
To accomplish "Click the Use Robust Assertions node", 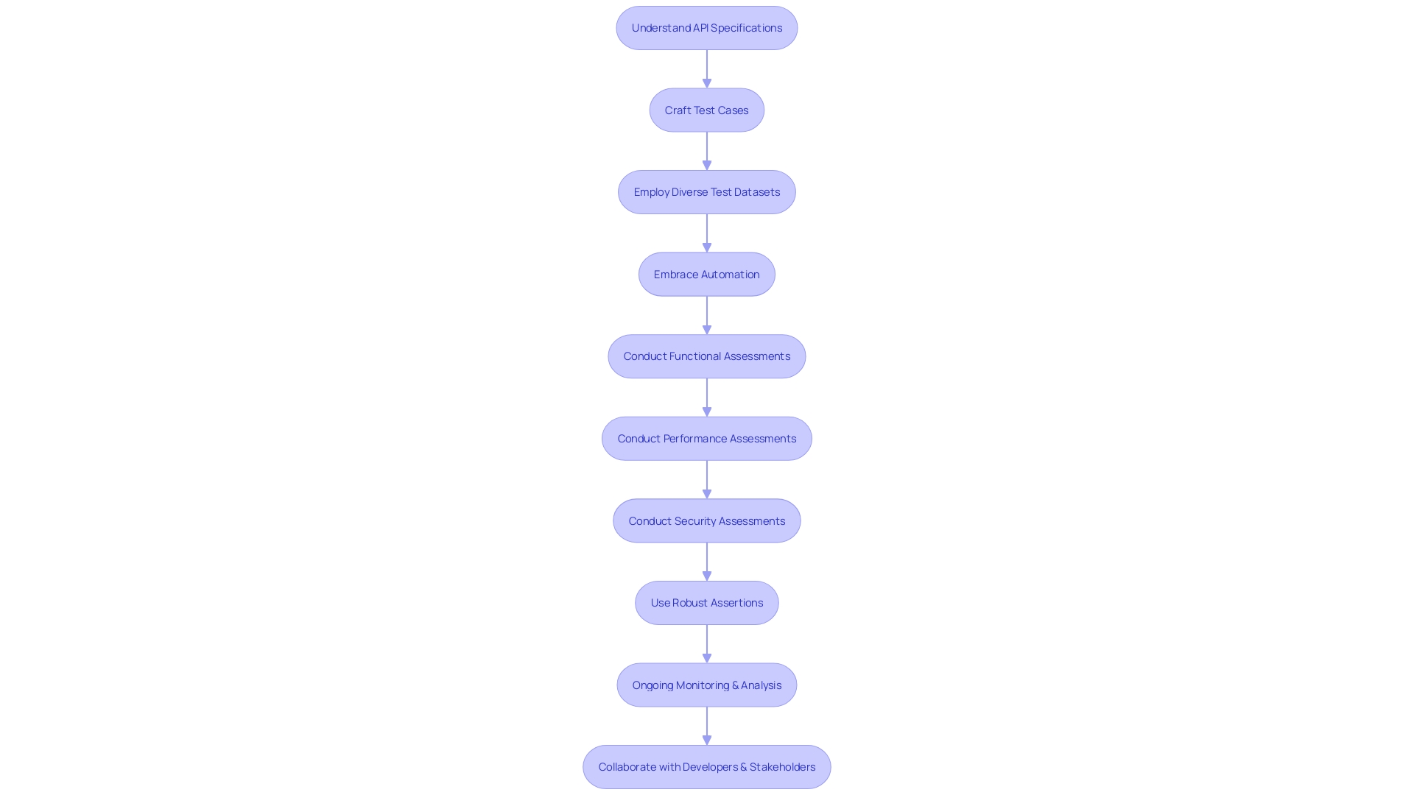I will 707,602.
